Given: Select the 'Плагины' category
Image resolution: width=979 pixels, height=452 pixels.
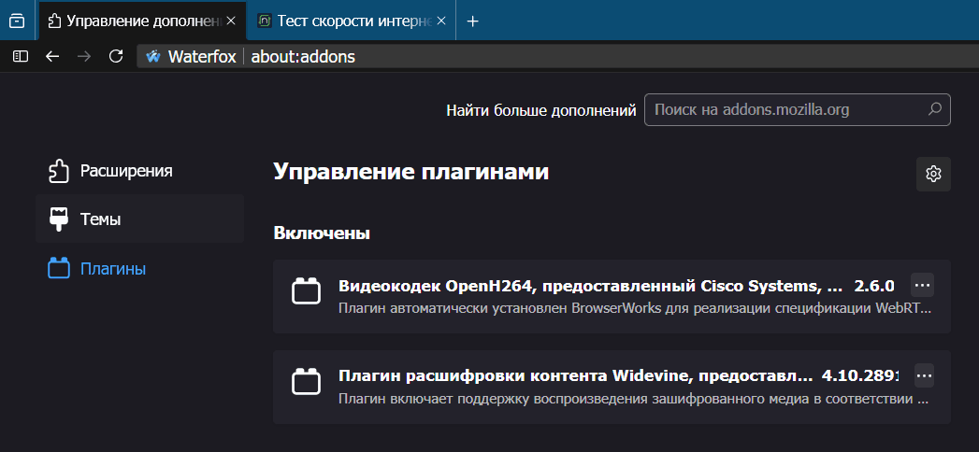Looking at the screenshot, I should (140, 269).
